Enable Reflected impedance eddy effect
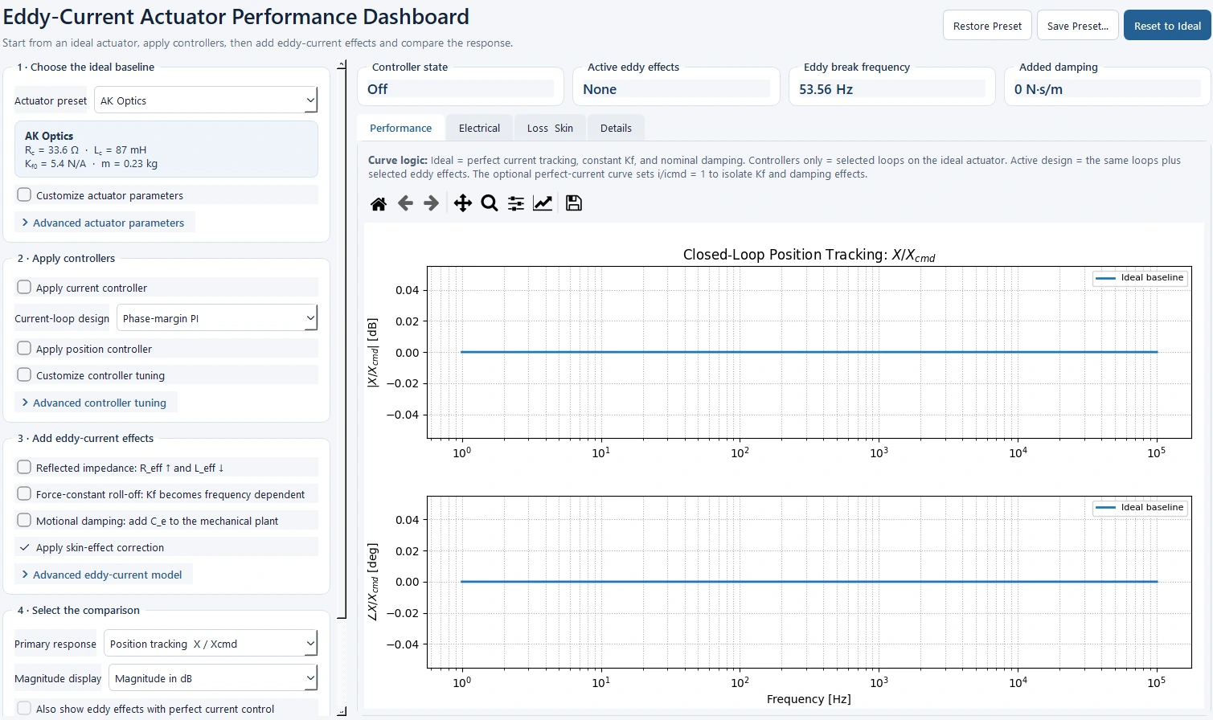The width and height of the screenshot is (1213, 720). point(24,467)
